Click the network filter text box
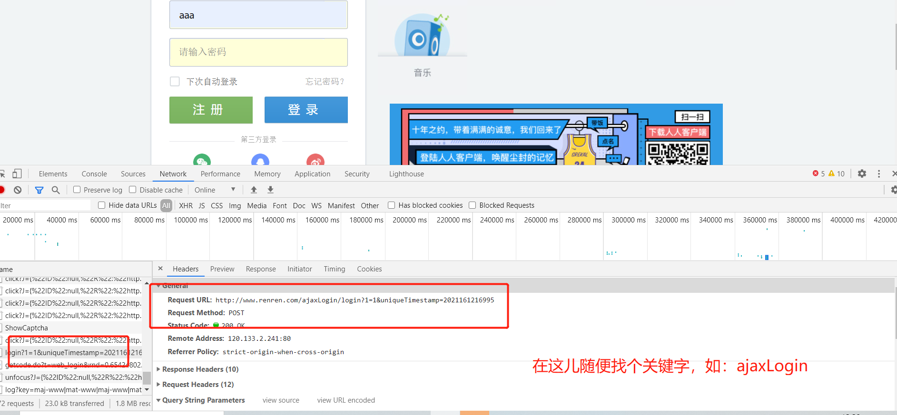This screenshot has width=897, height=415. pyautogui.click(x=45, y=205)
